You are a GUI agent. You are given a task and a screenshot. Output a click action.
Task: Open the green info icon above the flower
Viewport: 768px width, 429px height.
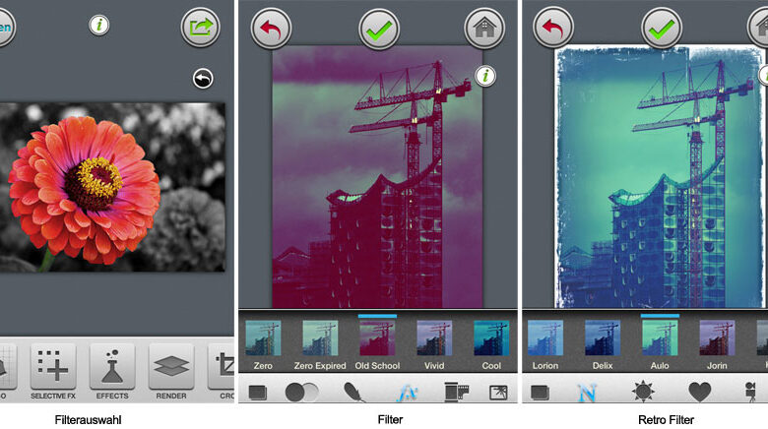click(98, 25)
